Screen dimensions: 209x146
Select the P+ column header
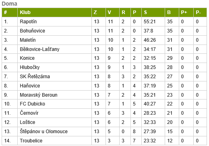(x=184, y=12)
